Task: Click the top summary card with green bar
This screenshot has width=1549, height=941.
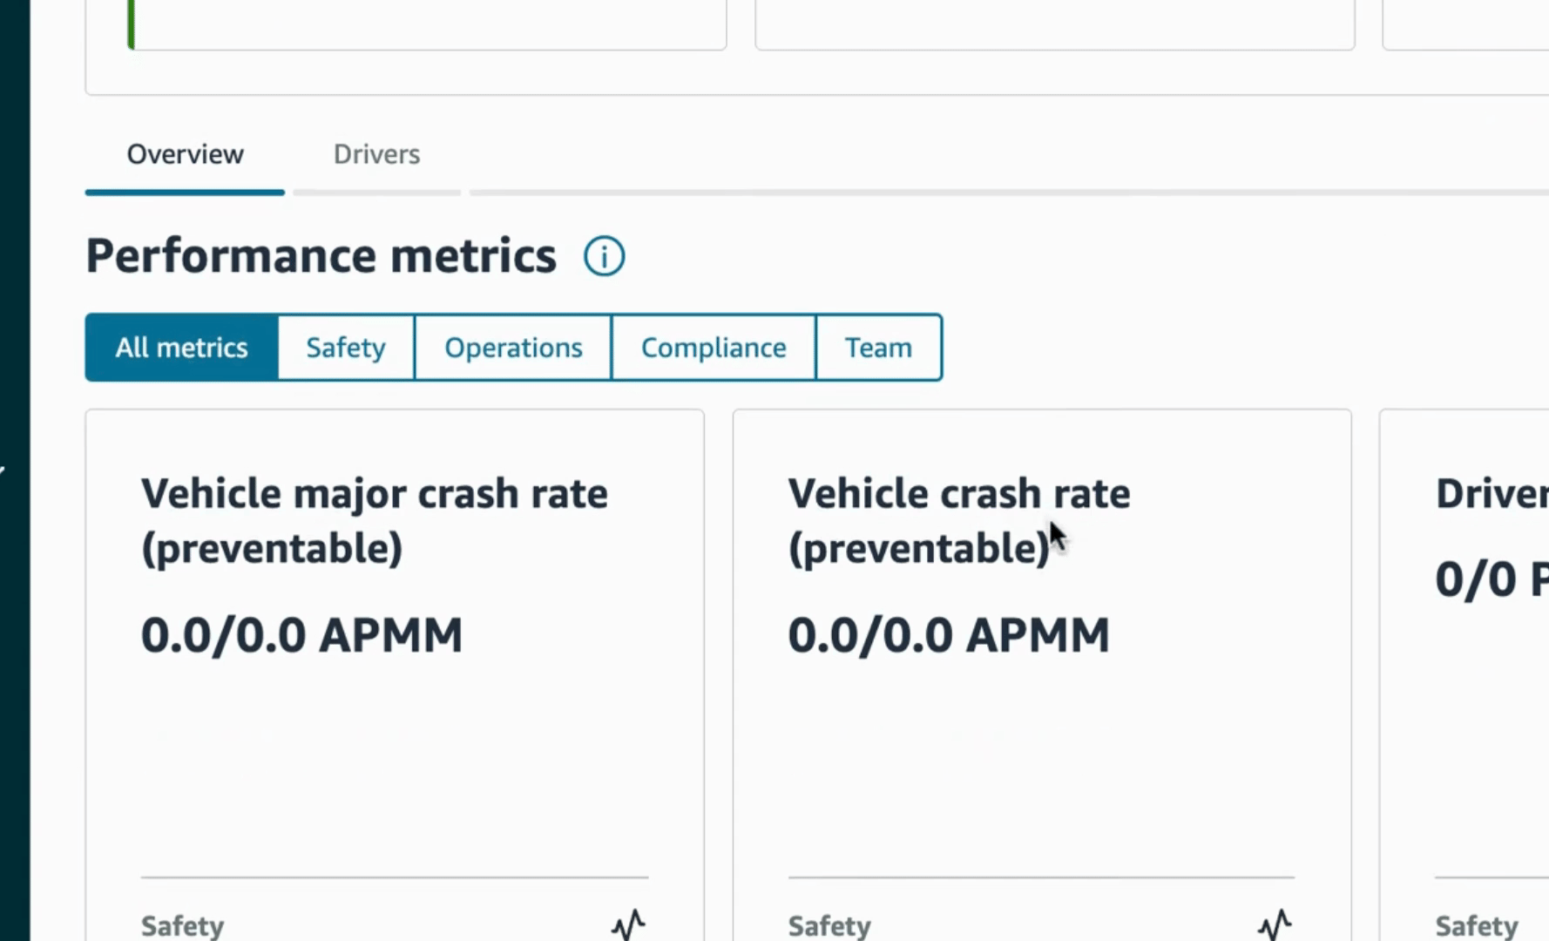Action: [x=427, y=24]
